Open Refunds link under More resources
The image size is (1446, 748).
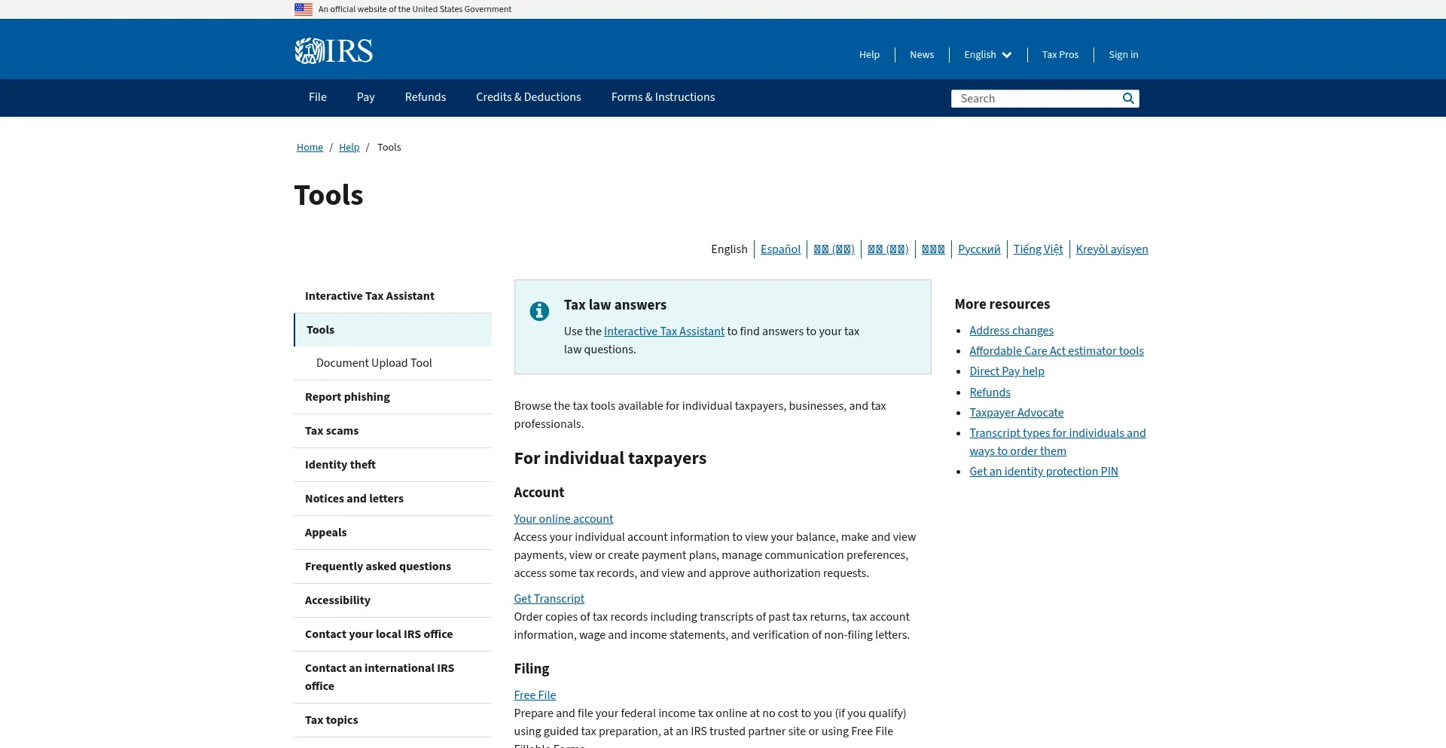990,392
